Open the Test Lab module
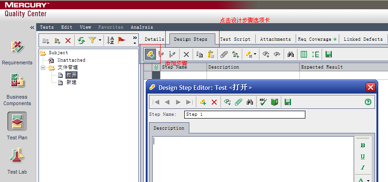This screenshot has height=182, width=388. 17,161
